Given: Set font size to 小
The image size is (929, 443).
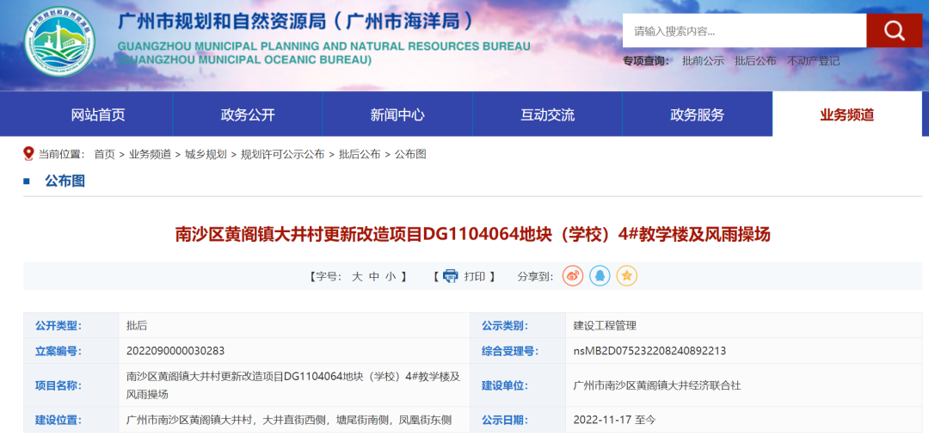Looking at the screenshot, I should point(390,277).
